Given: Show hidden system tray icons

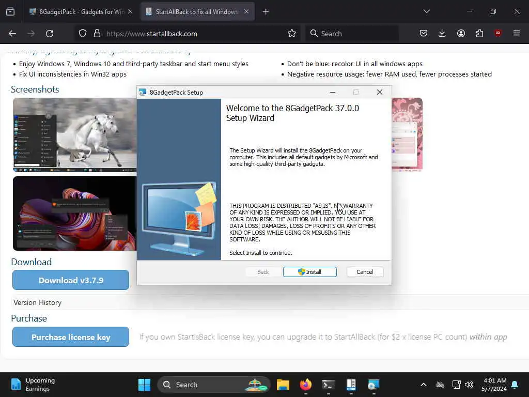Looking at the screenshot, I should pyautogui.click(x=424, y=385).
